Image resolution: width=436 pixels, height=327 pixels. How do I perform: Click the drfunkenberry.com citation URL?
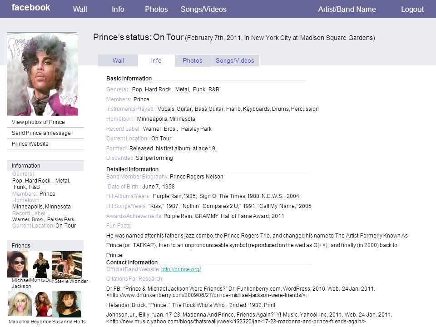point(207,295)
